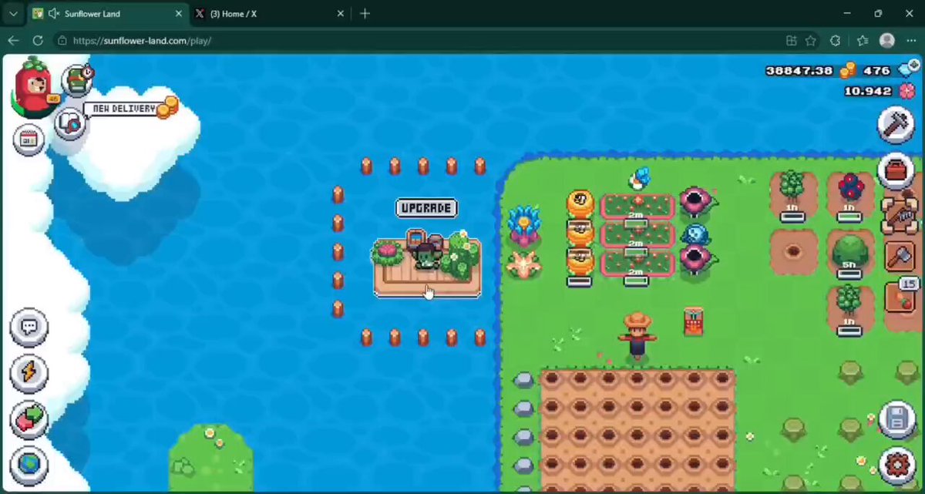Click the Upgrade label above the raft
Image resolution: width=925 pixels, height=494 pixels.
click(426, 208)
